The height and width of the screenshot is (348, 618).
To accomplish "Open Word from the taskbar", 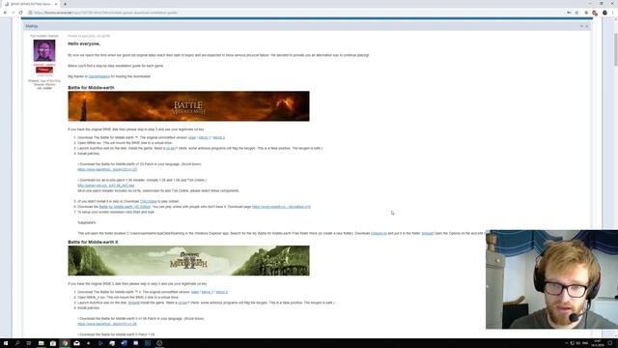I will point(124,343).
